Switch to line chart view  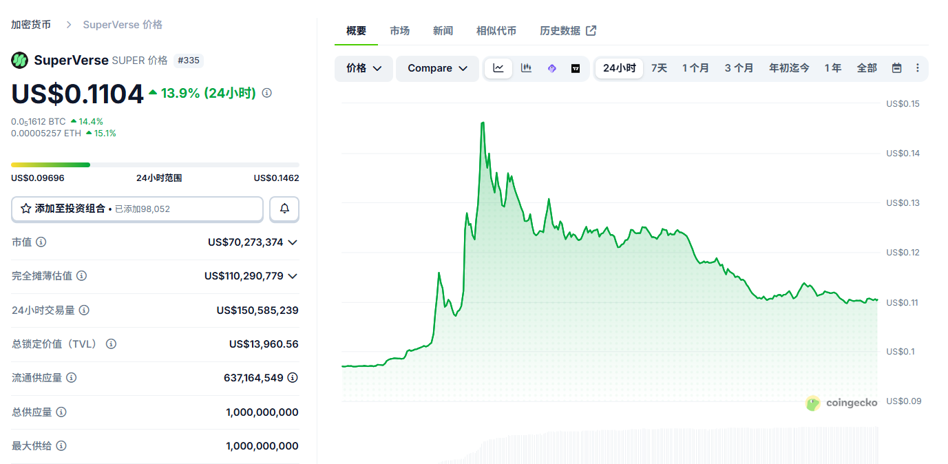498,68
